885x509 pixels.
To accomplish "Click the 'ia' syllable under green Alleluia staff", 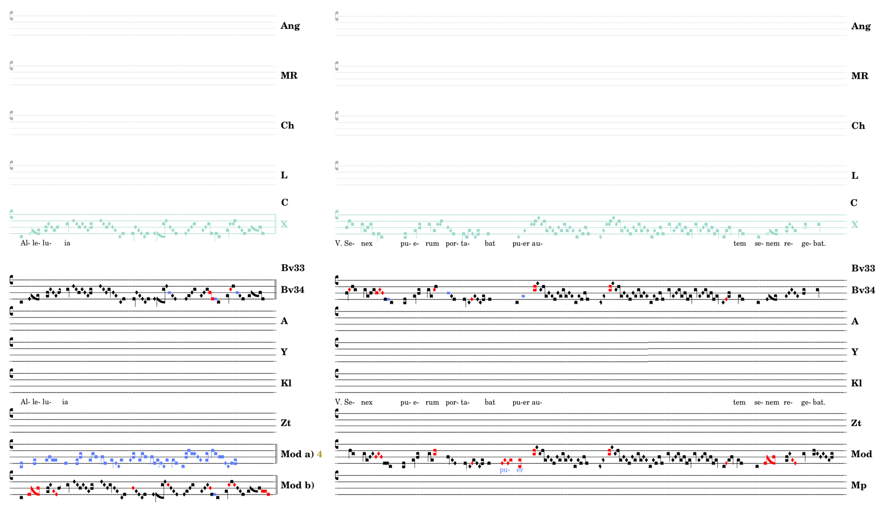I will point(67,243).
